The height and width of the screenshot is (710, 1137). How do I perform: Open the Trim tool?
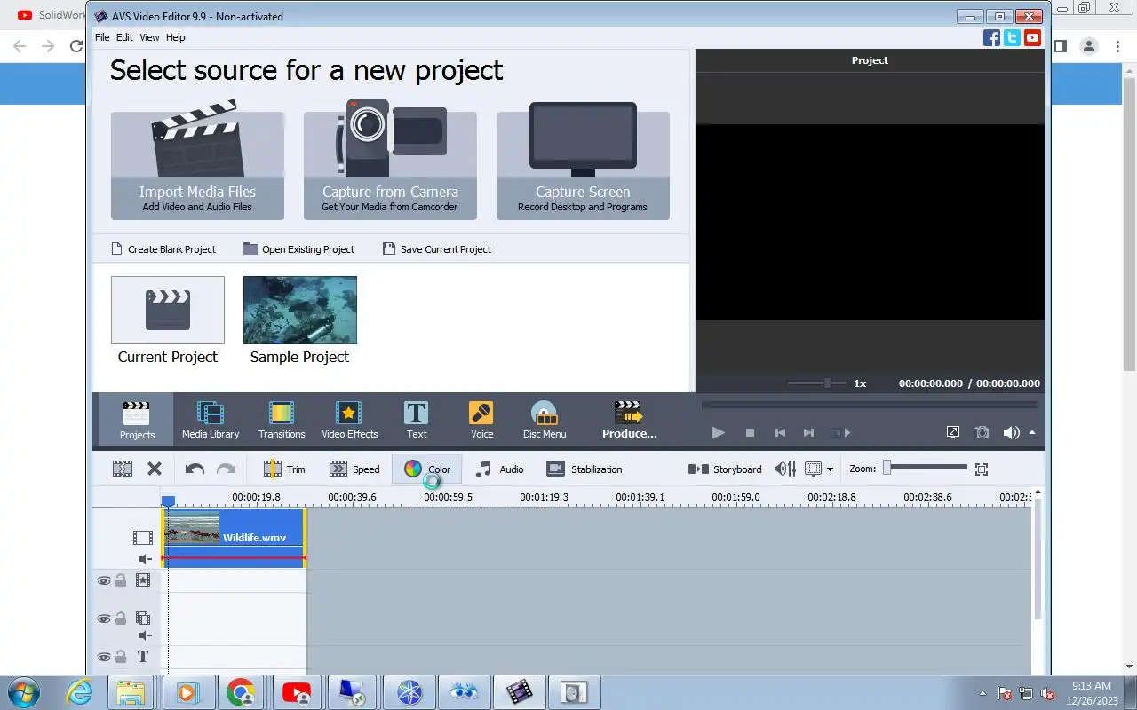[x=284, y=469]
